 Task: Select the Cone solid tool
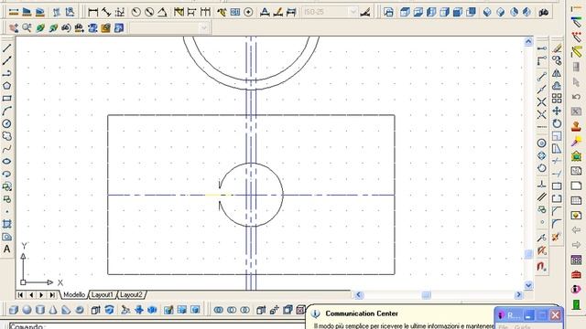pyautogui.click(x=53, y=310)
